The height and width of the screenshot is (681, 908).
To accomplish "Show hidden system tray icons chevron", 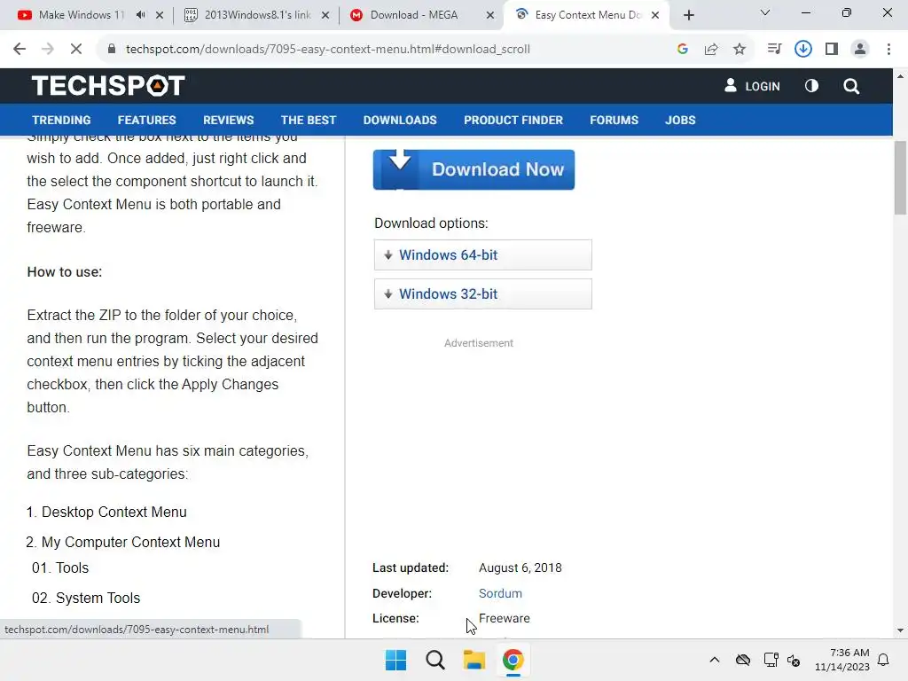I will 715,660.
